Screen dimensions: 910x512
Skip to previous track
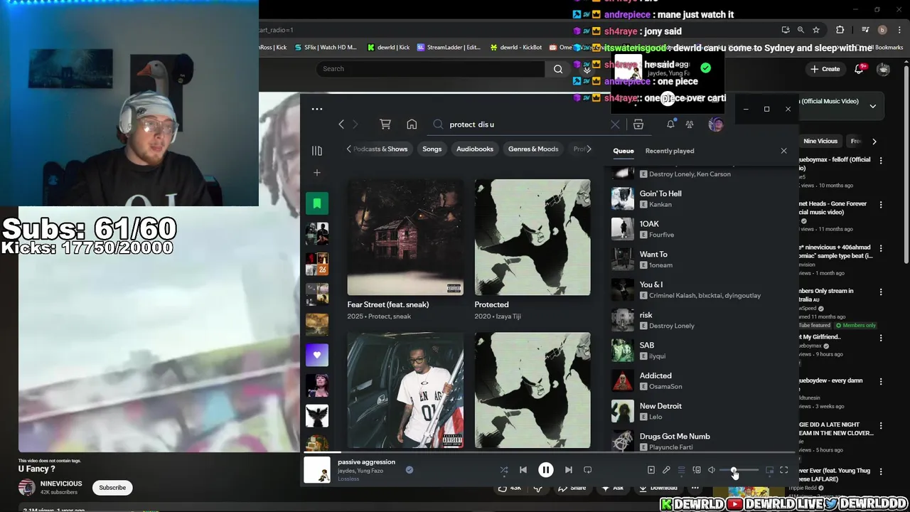click(523, 470)
